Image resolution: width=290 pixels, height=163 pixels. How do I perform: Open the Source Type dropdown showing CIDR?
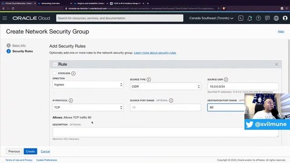[165, 86]
